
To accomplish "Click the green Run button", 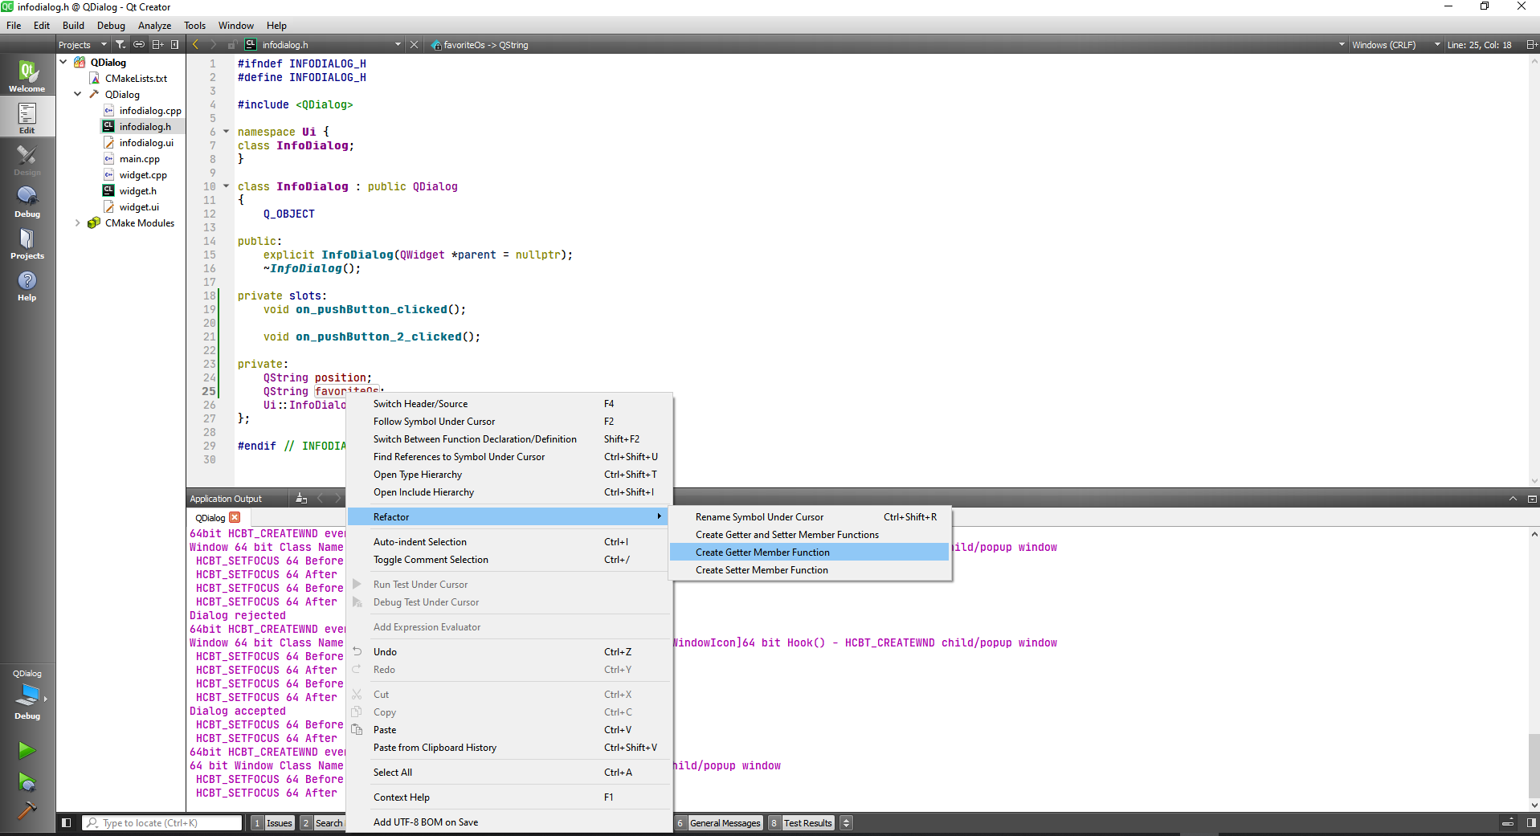I will (x=27, y=750).
